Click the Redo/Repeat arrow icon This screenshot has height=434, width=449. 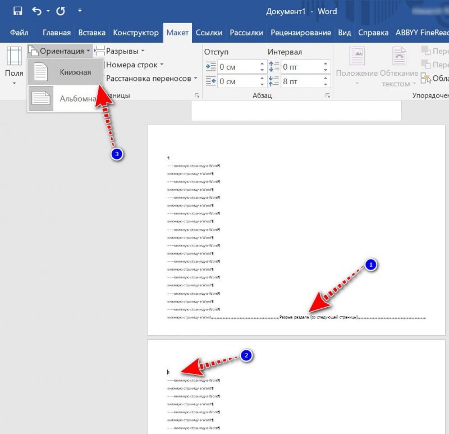pos(61,11)
